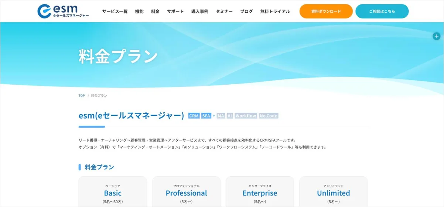Open the 無料トライアル menu item
This screenshot has width=444, height=207.
coord(275,11)
